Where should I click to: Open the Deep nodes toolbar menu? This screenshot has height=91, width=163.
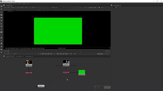(x=1, y=38)
